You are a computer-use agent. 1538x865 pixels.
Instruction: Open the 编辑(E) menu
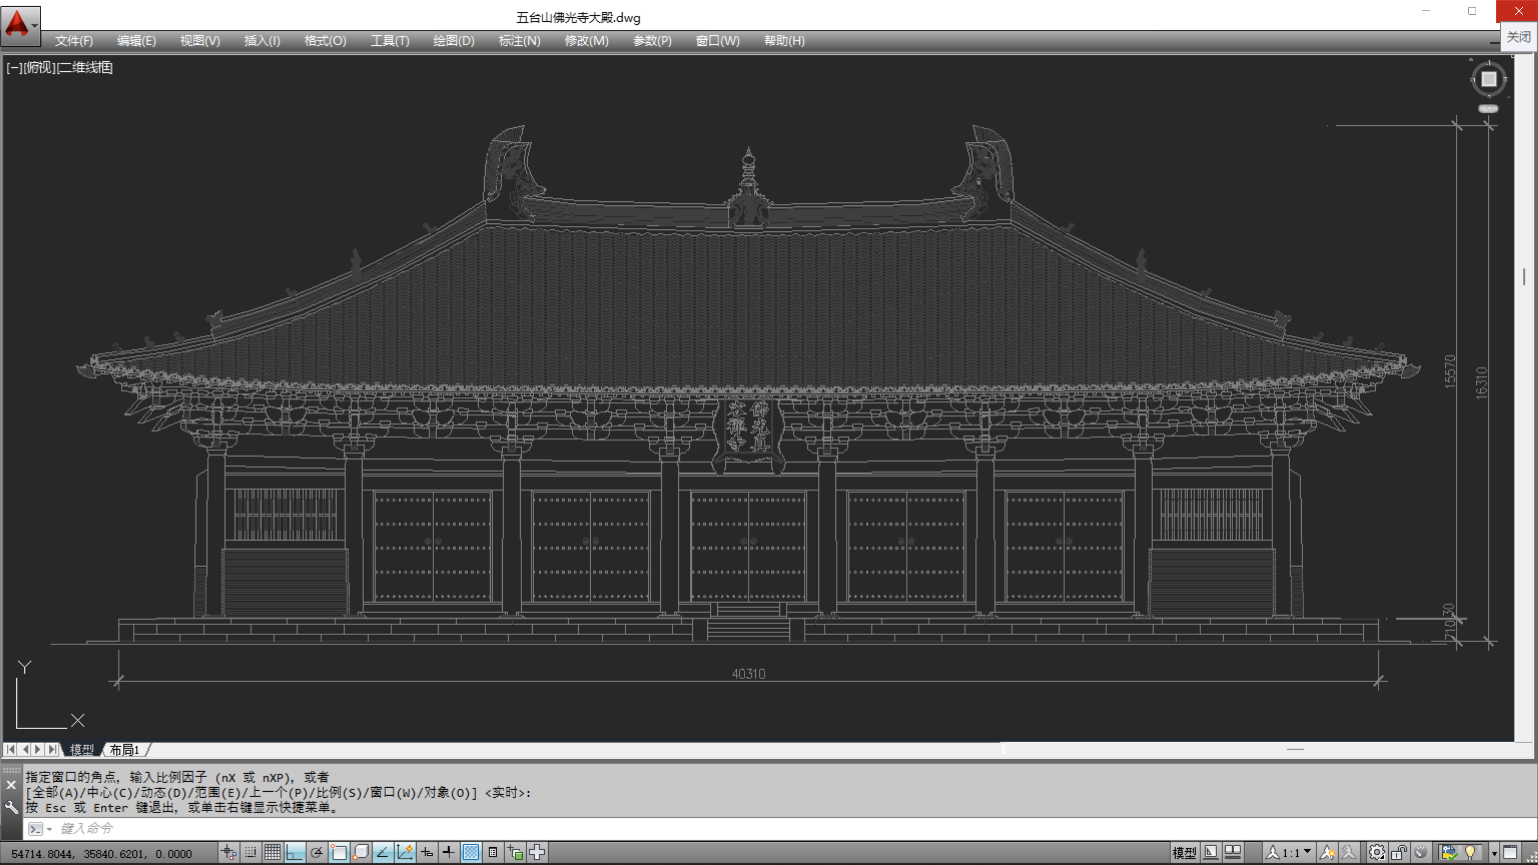click(x=136, y=40)
